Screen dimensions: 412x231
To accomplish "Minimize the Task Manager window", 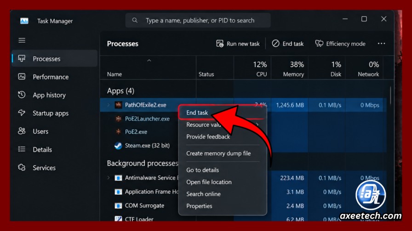I will click(x=345, y=19).
